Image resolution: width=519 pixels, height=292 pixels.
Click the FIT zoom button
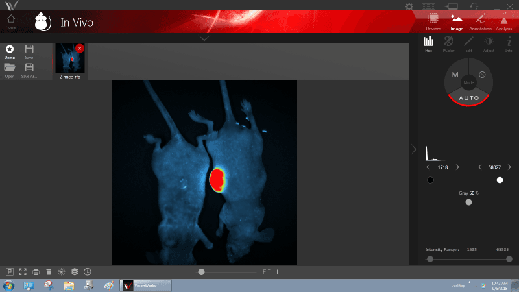(266, 272)
